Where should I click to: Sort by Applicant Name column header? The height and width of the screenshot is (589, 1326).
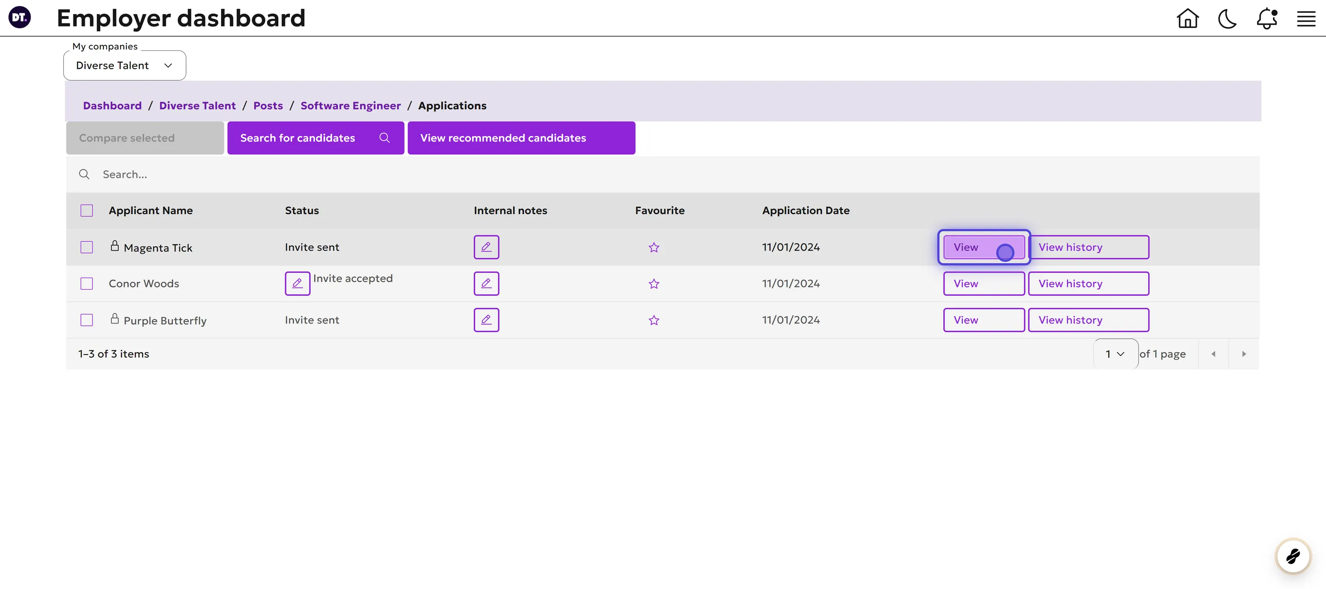(x=150, y=211)
